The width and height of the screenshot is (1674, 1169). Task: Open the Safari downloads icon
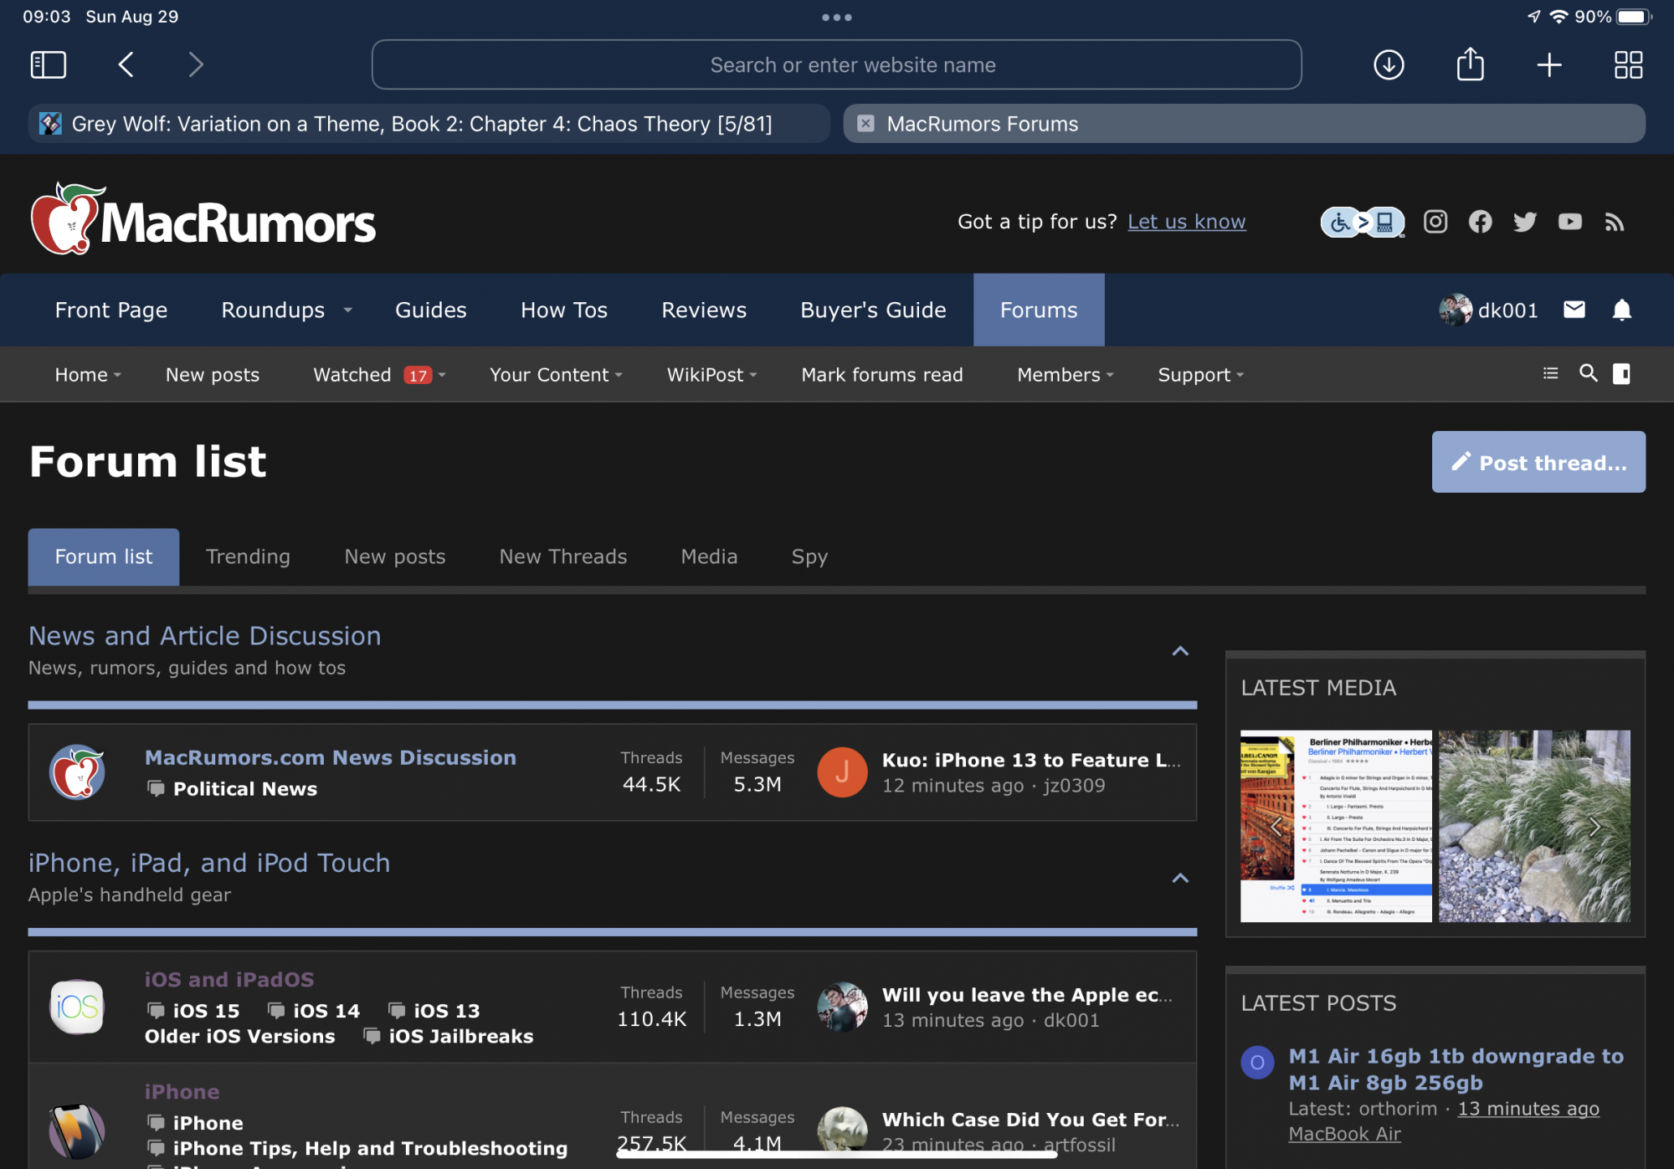point(1389,64)
